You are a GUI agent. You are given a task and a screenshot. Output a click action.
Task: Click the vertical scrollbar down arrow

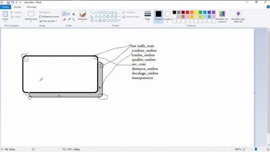point(268,145)
